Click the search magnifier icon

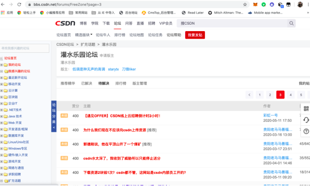(291, 23)
